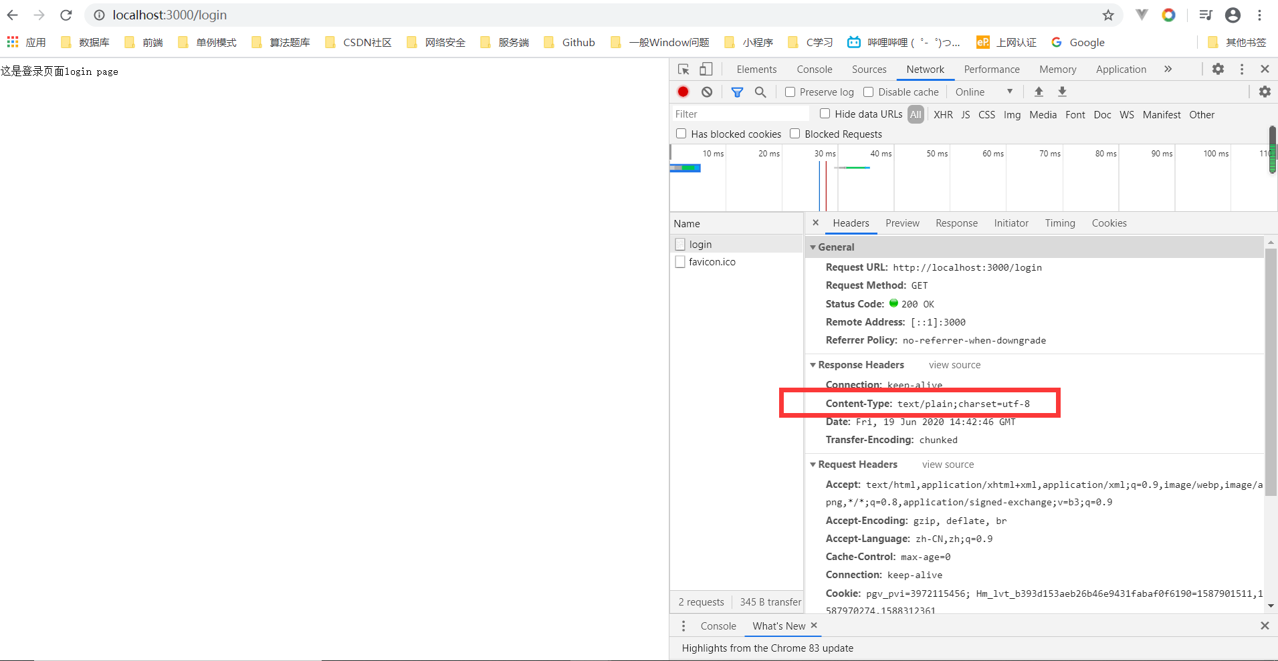Close the DevTools panel
Image resolution: width=1278 pixels, height=661 pixels.
[x=1265, y=69]
